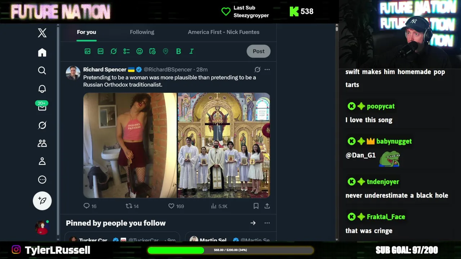Open account avatar at sidebar bottom
461x259 pixels.
[42, 227]
